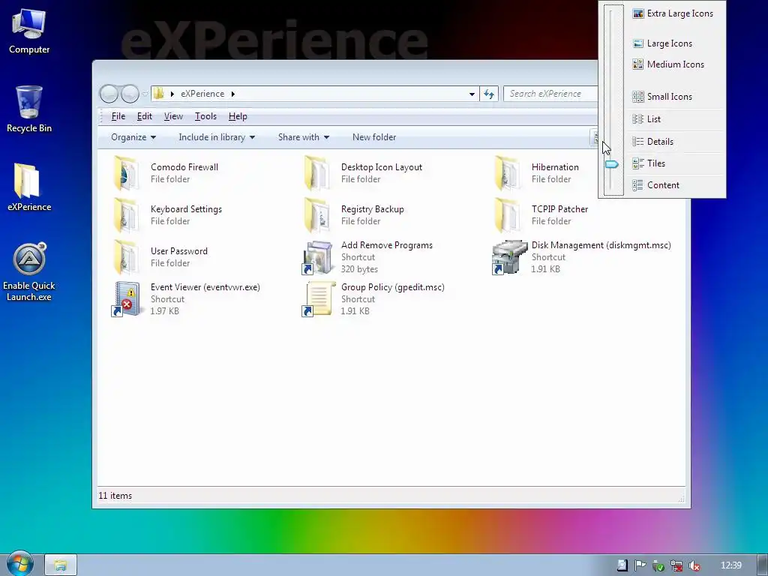Choose Details view option

coord(675,142)
